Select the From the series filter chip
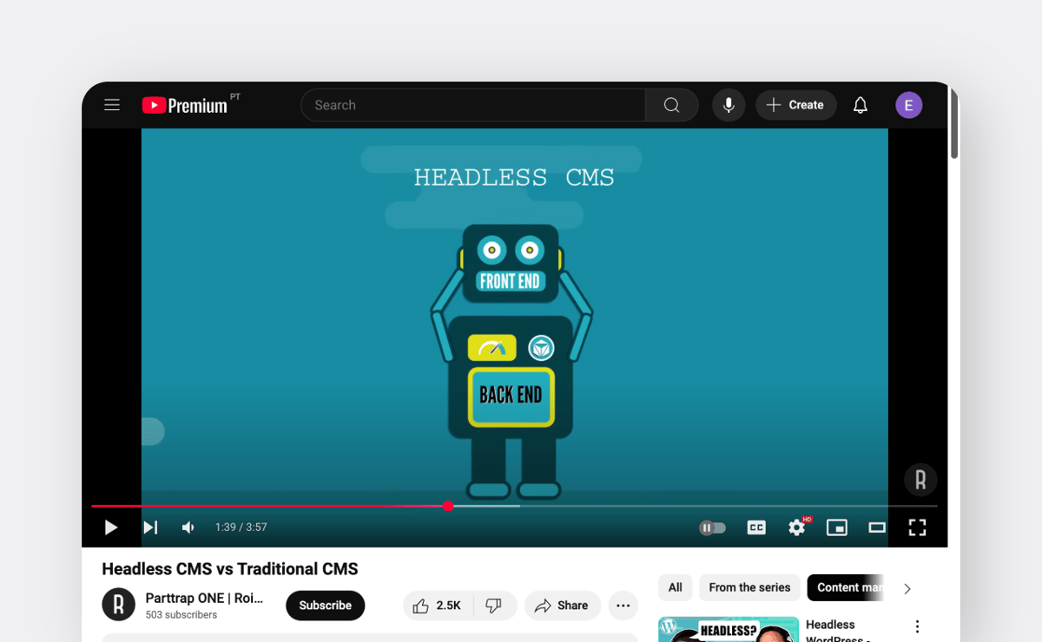Image resolution: width=1042 pixels, height=642 pixels. 749,587
